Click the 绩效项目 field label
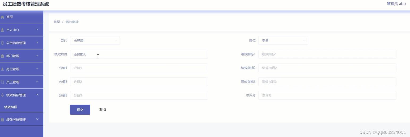This screenshot has height=137, width=410. [x=61, y=54]
